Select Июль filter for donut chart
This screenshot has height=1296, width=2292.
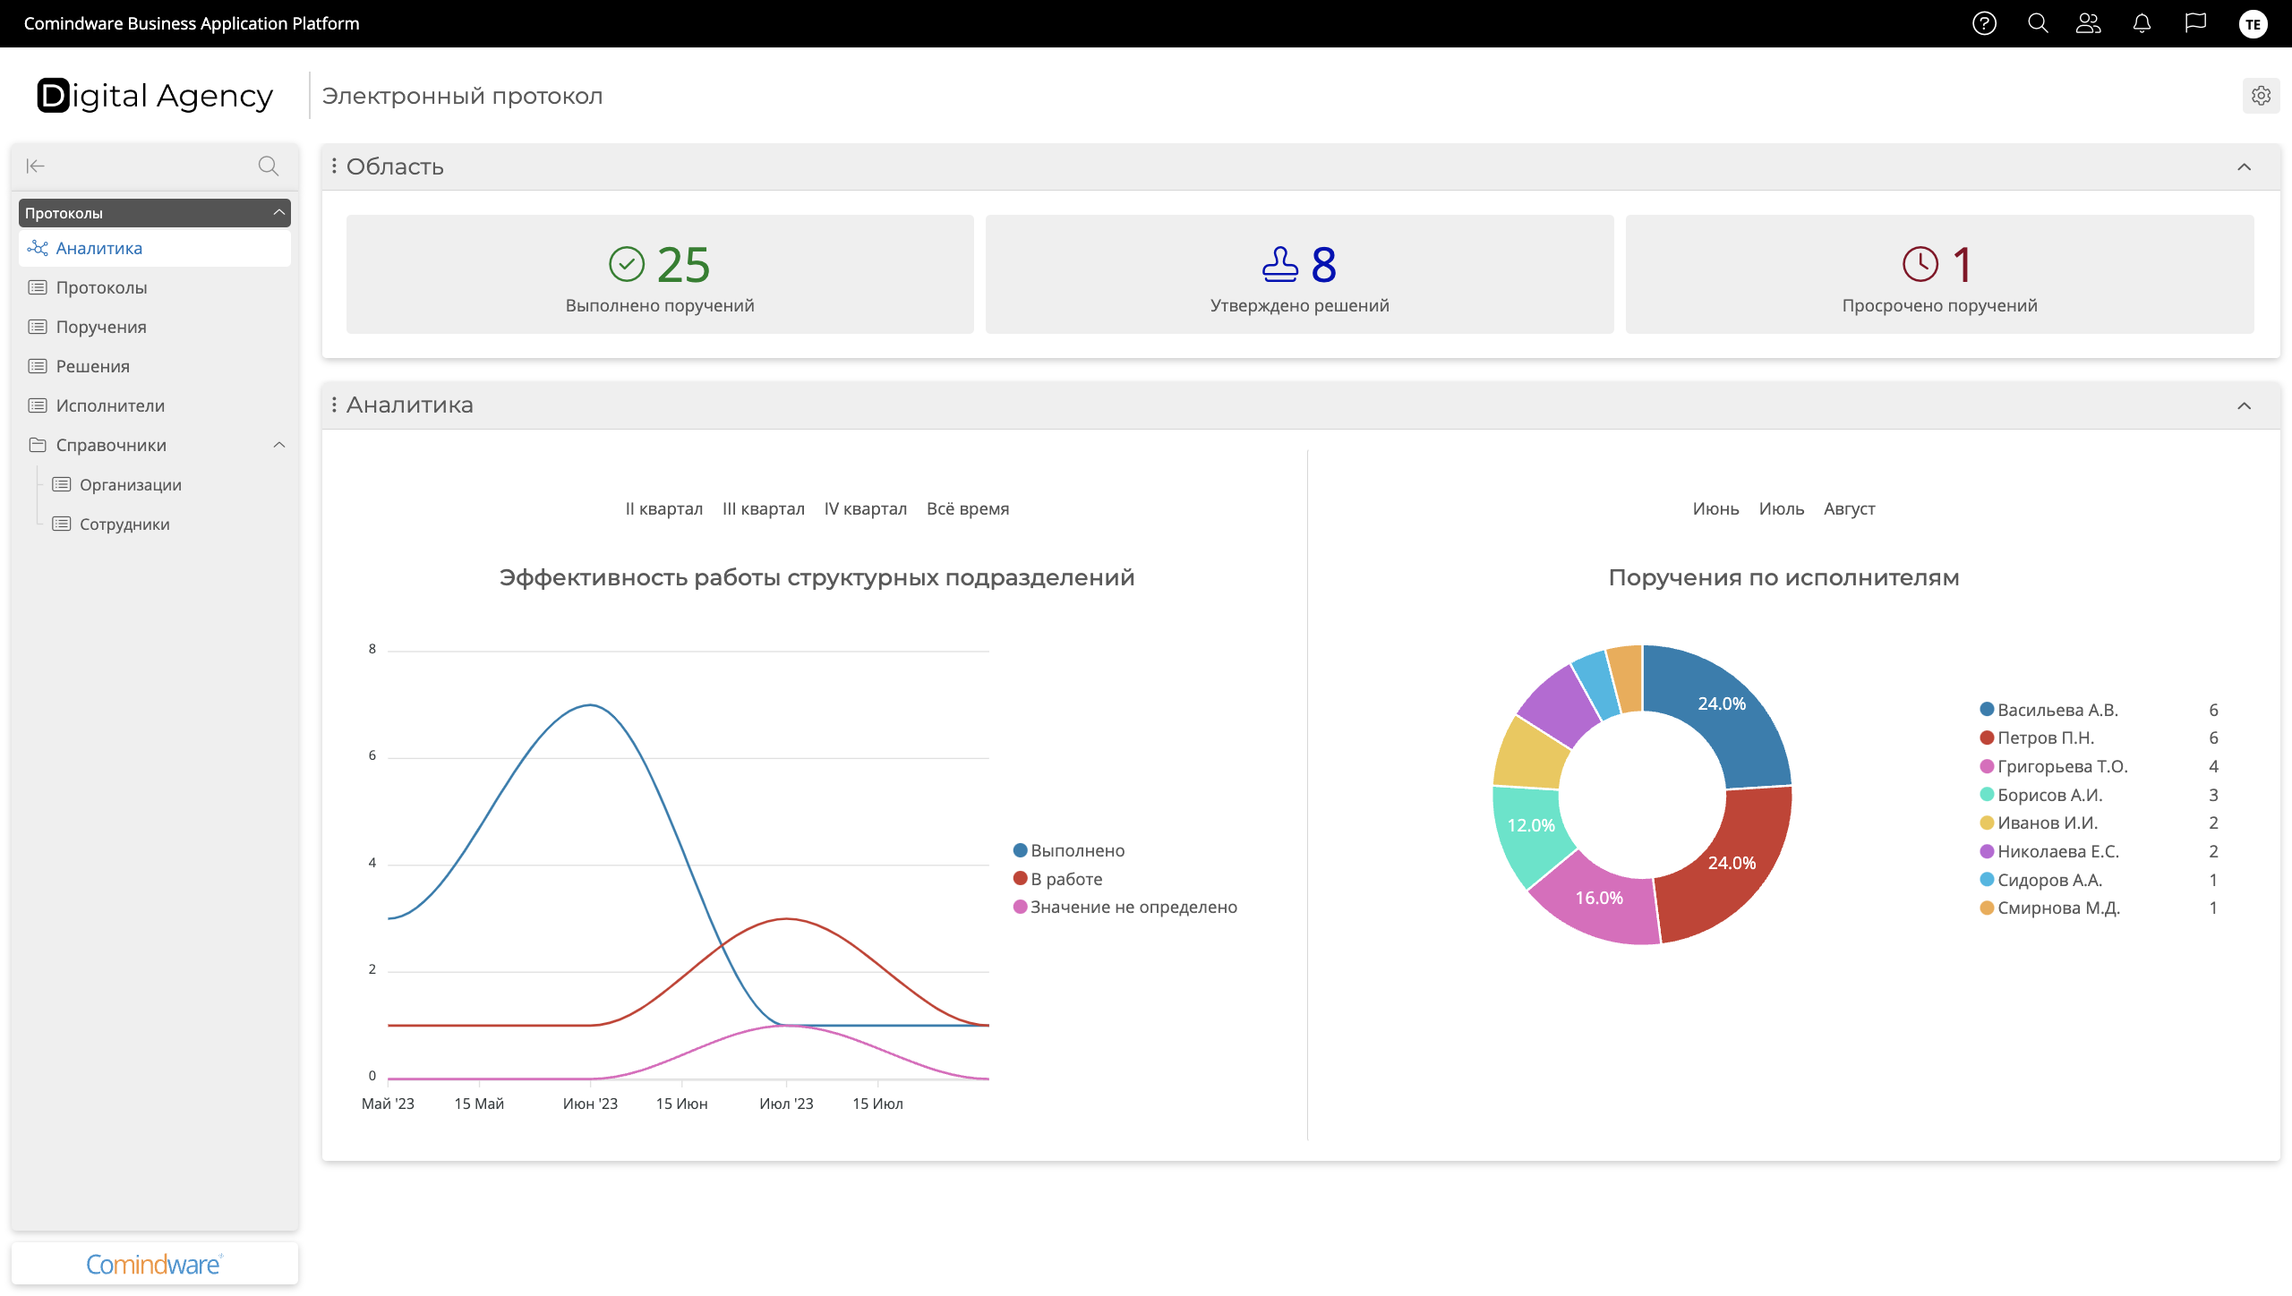tap(1782, 508)
